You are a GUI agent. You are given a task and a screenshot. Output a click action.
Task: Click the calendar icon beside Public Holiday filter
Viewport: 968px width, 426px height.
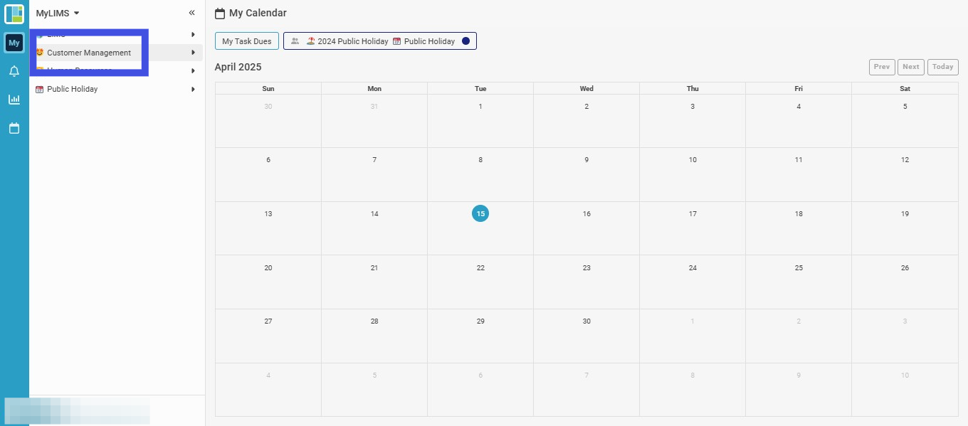(397, 41)
